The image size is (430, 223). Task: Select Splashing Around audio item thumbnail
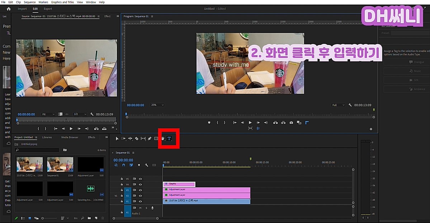pos(90,189)
